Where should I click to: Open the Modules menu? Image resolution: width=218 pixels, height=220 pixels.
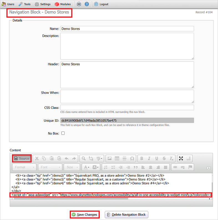click(x=63, y=4)
